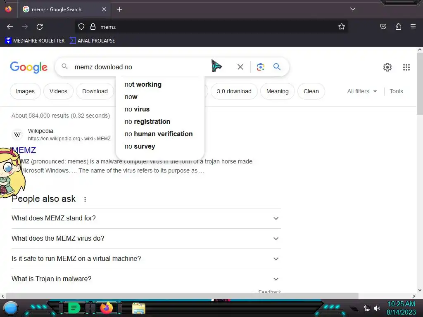This screenshot has height=317, width=423.
Task: List all tabs dropdown arrow
Action: [353, 9]
